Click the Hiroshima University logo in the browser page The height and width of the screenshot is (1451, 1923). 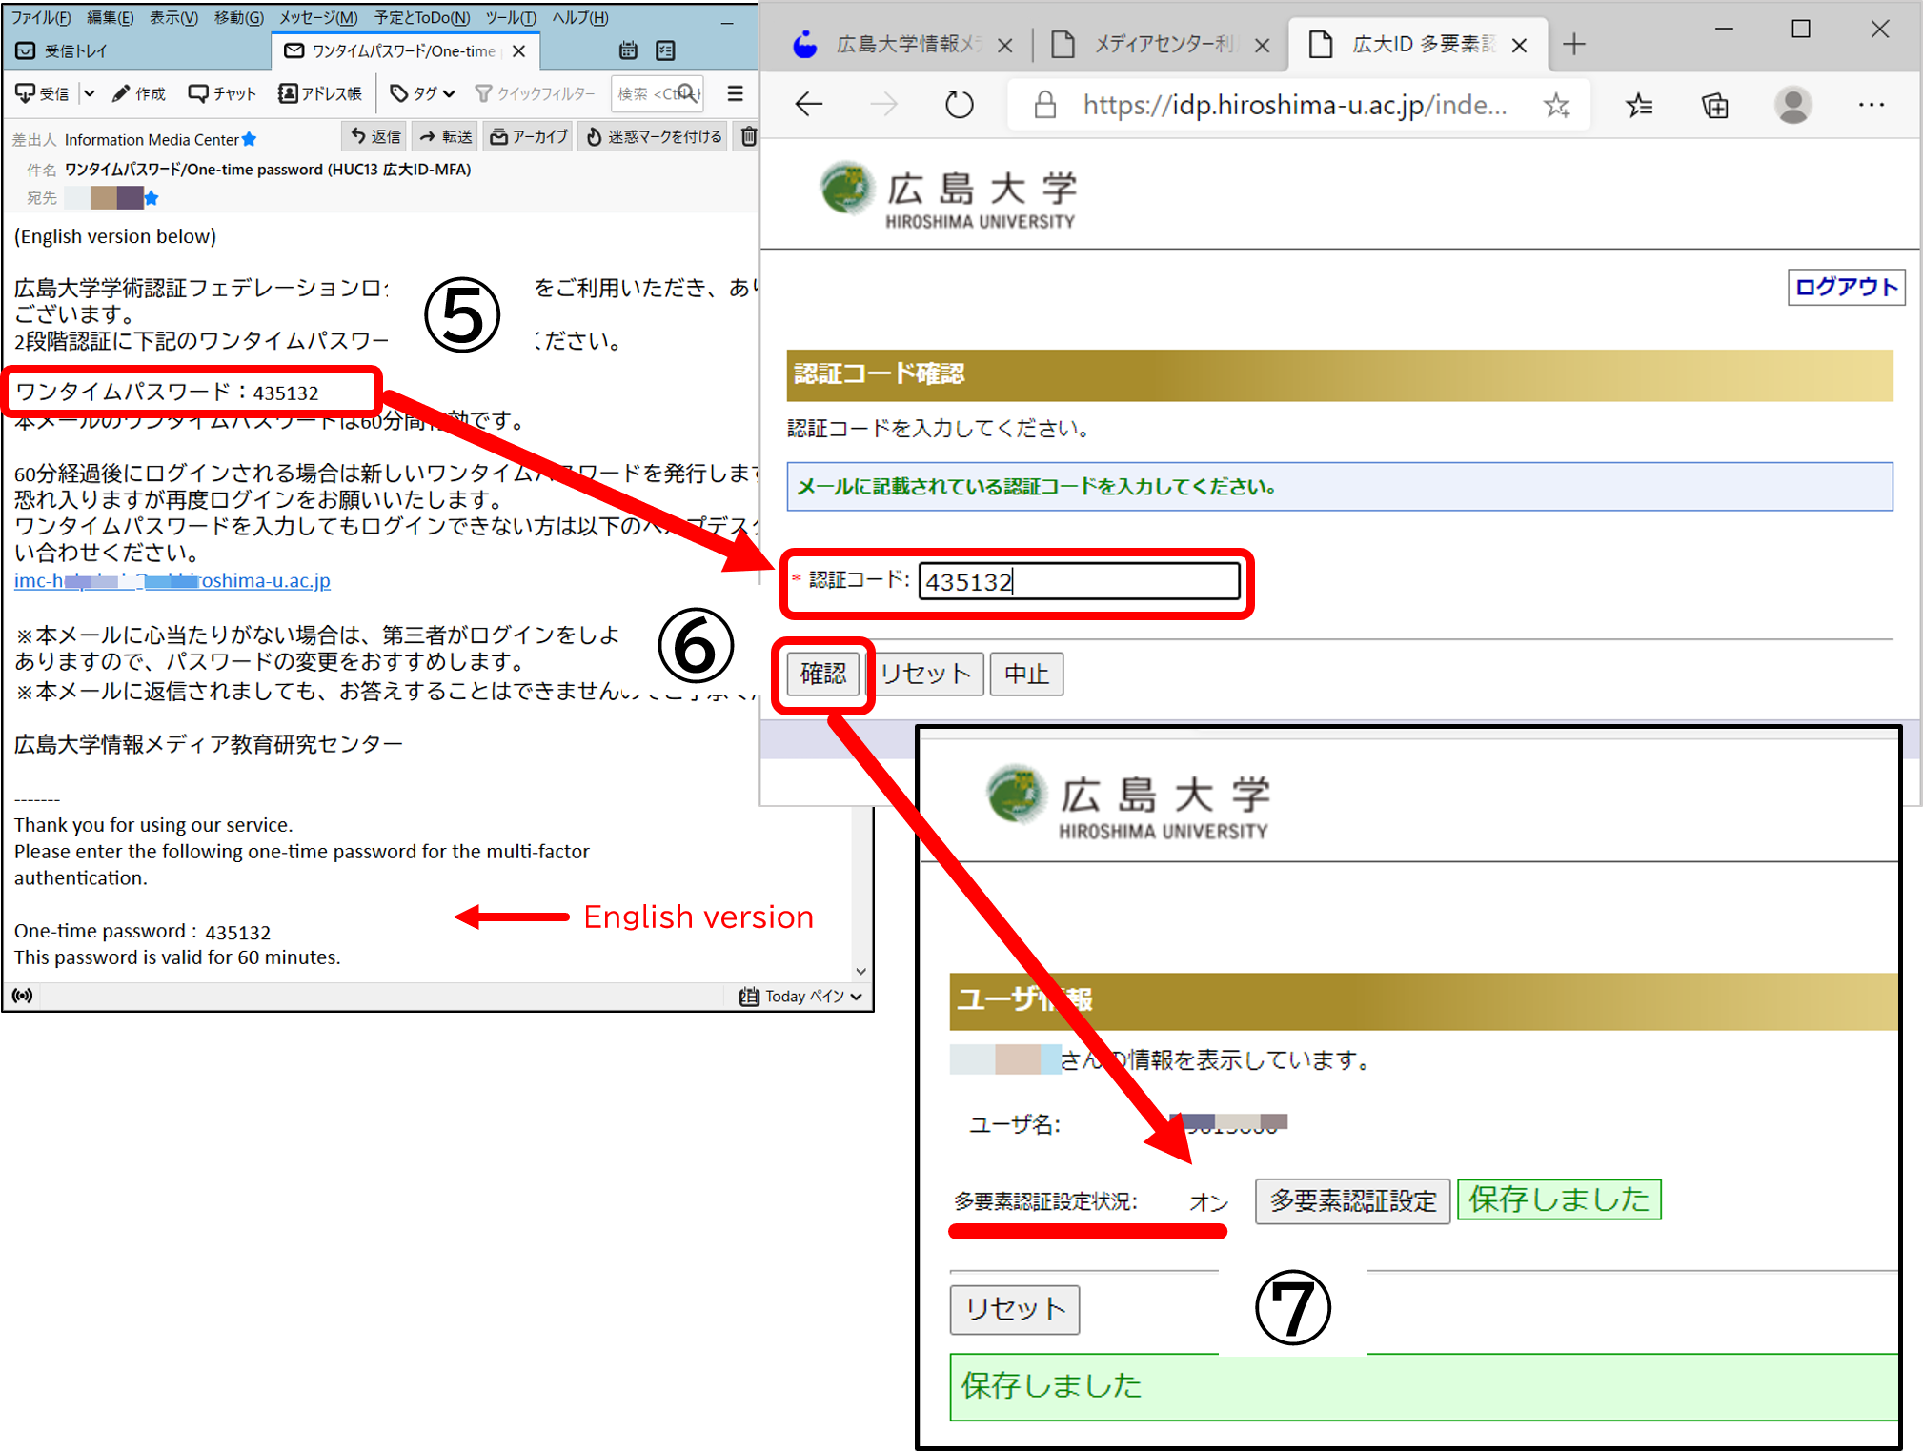point(948,196)
